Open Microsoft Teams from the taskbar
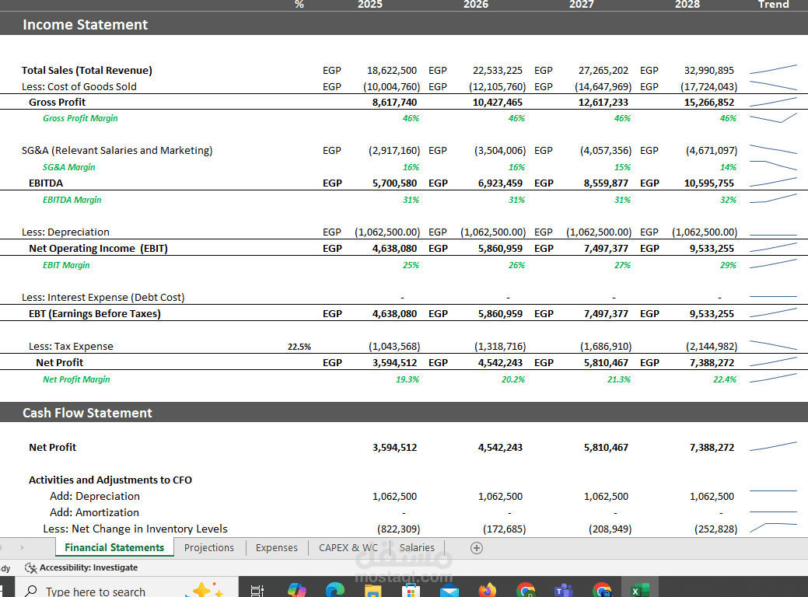This screenshot has height=597, width=808. (564, 590)
